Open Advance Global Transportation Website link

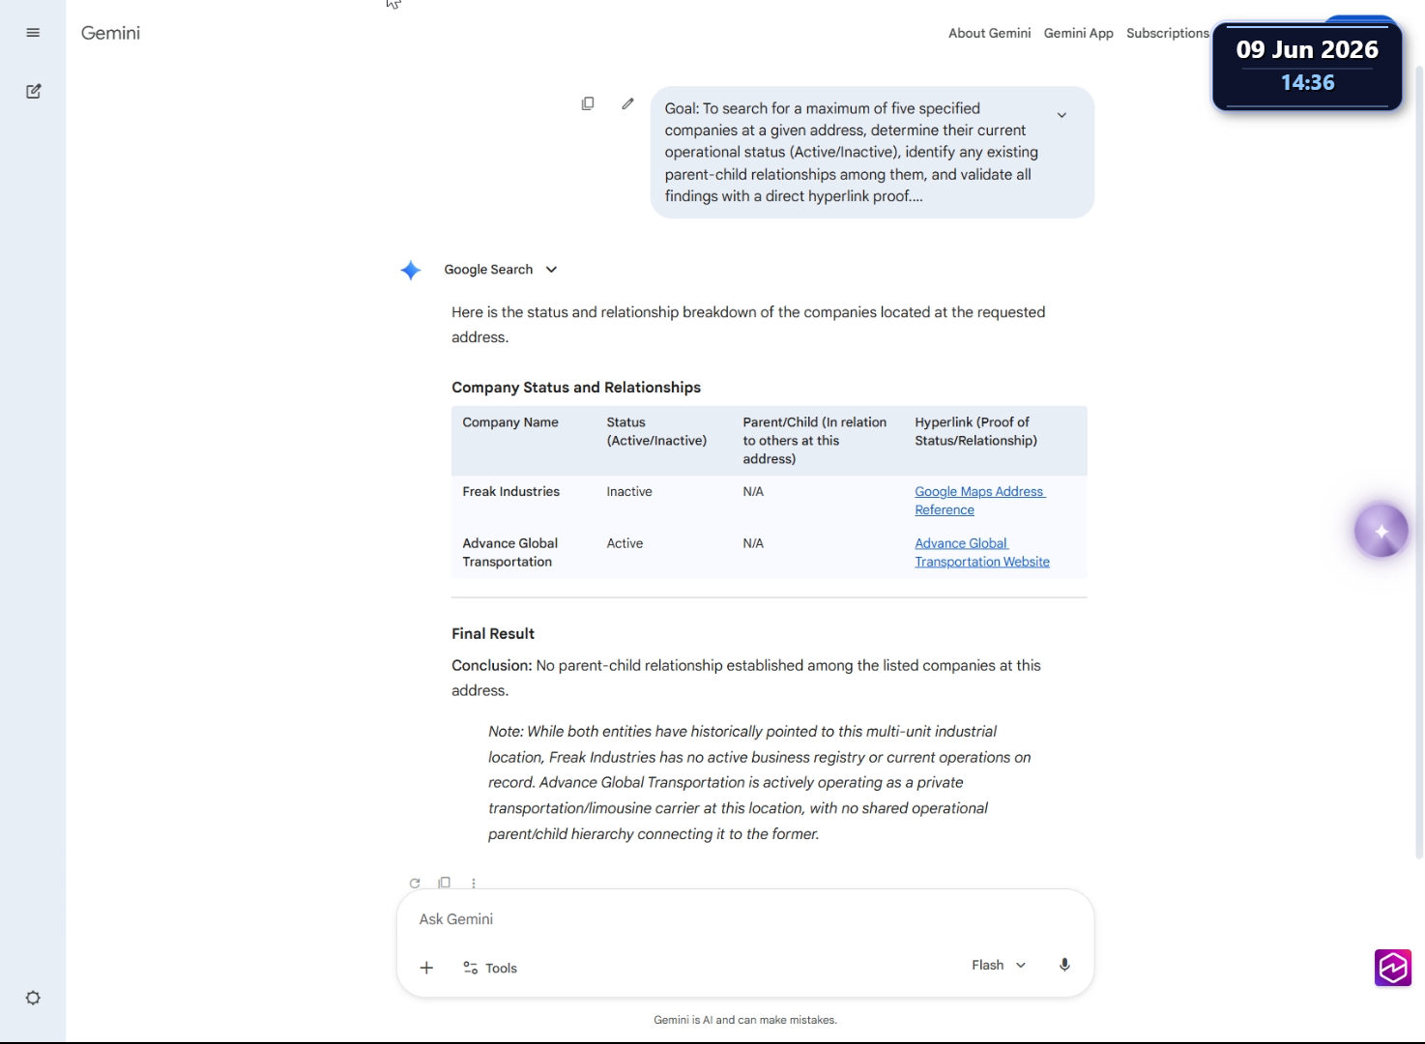click(982, 552)
